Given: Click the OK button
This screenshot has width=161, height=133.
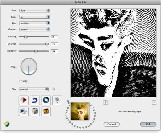Looking at the screenshot, I should pos(148,124).
